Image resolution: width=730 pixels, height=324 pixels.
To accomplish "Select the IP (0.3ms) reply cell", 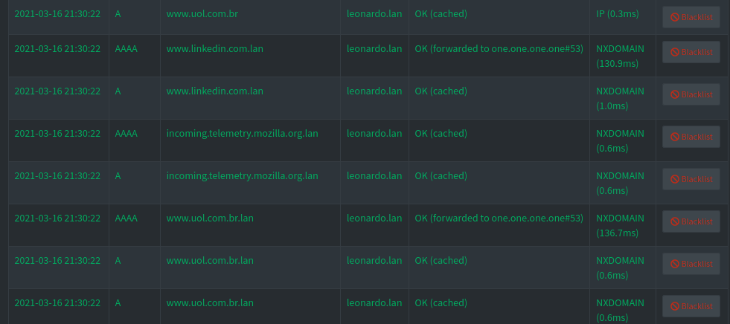I will [618, 14].
